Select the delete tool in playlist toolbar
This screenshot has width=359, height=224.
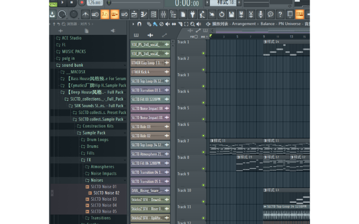coord(162,24)
